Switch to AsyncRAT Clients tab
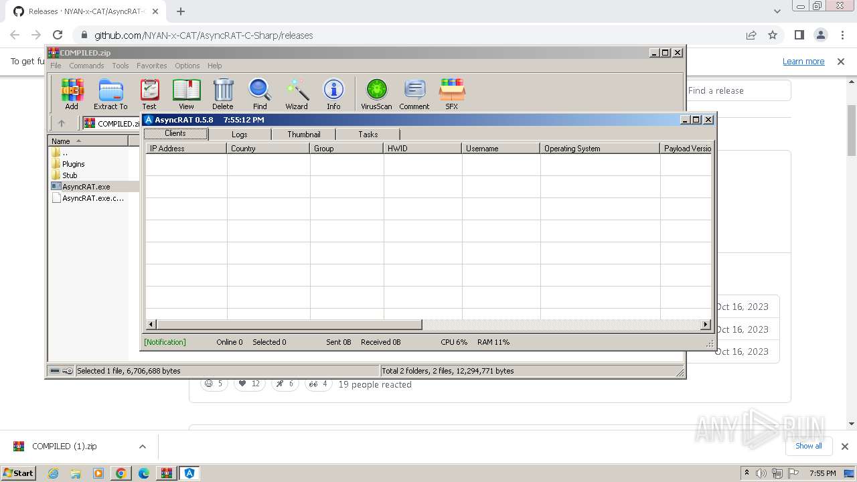Image resolution: width=857 pixels, height=482 pixels. click(x=175, y=134)
